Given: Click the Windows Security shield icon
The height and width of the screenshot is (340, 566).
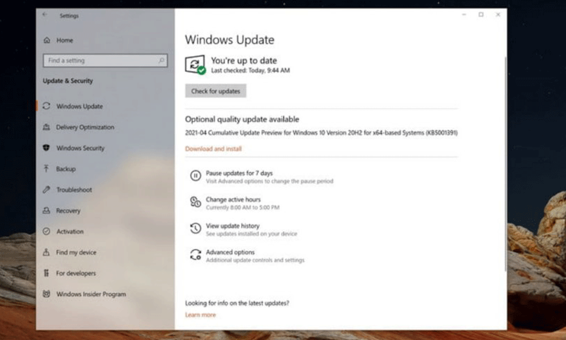Looking at the screenshot, I should pyautogui.click(x=46, y=148).
